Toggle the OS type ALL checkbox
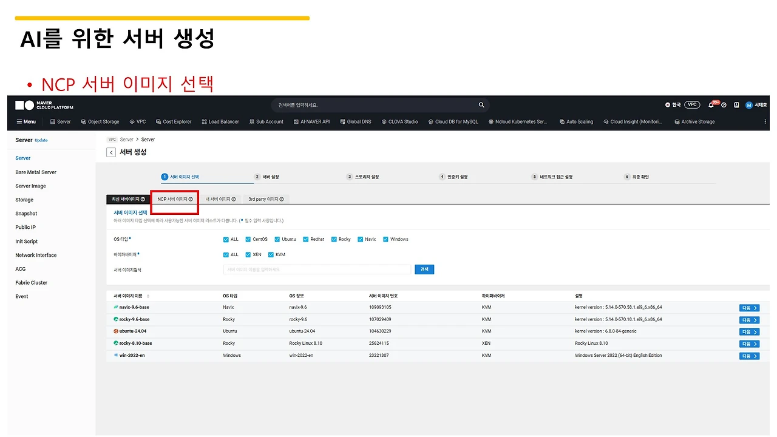This screenshot has width=777, height=437. (226, 239)
